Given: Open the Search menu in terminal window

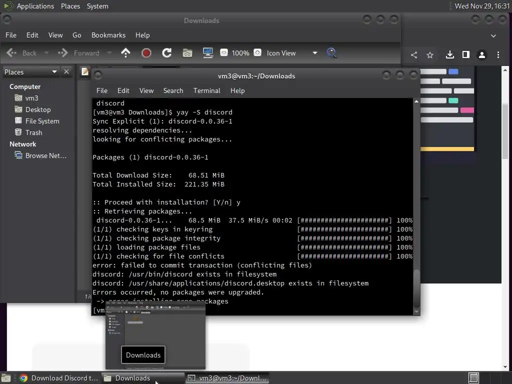Looking at the screenshot, I should (x=173, y=90).
